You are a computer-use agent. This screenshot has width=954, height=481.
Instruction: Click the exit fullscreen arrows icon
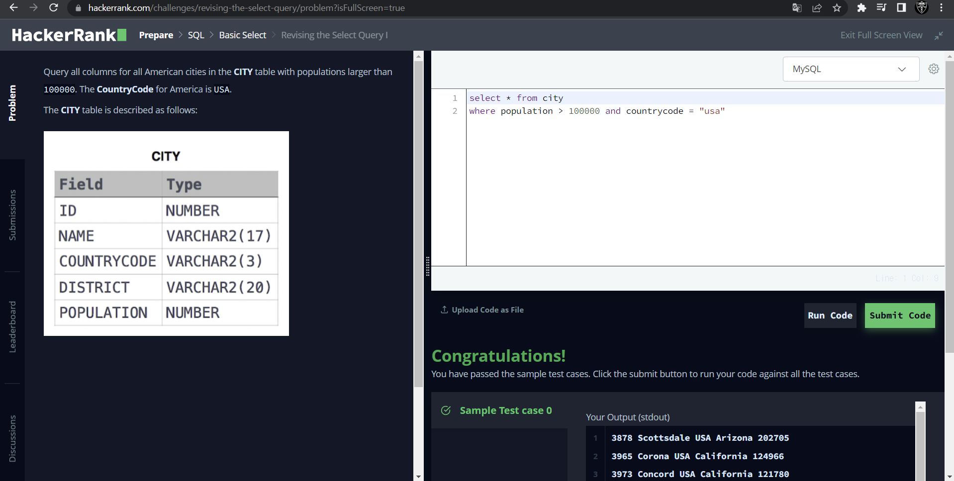[x=939, y=35]
